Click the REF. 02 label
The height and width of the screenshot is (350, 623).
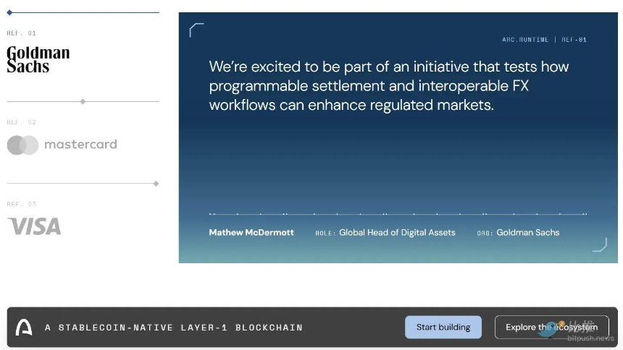[22, 122]
